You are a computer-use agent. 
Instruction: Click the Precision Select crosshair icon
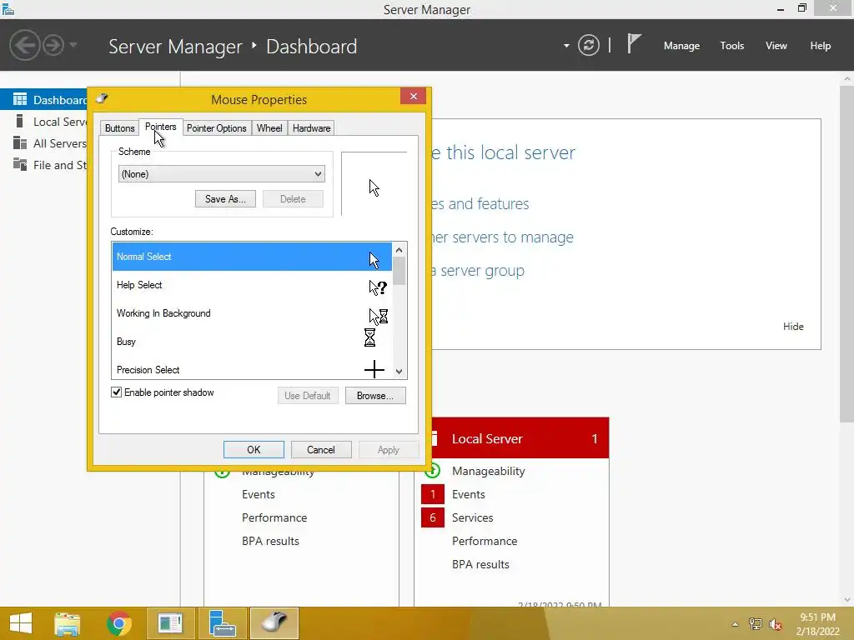[374, 369]
